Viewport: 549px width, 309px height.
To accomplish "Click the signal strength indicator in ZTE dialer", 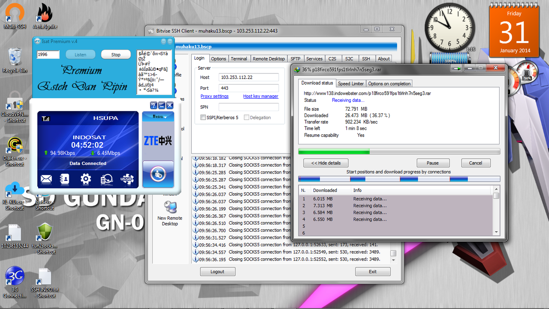I will [45, 118].
